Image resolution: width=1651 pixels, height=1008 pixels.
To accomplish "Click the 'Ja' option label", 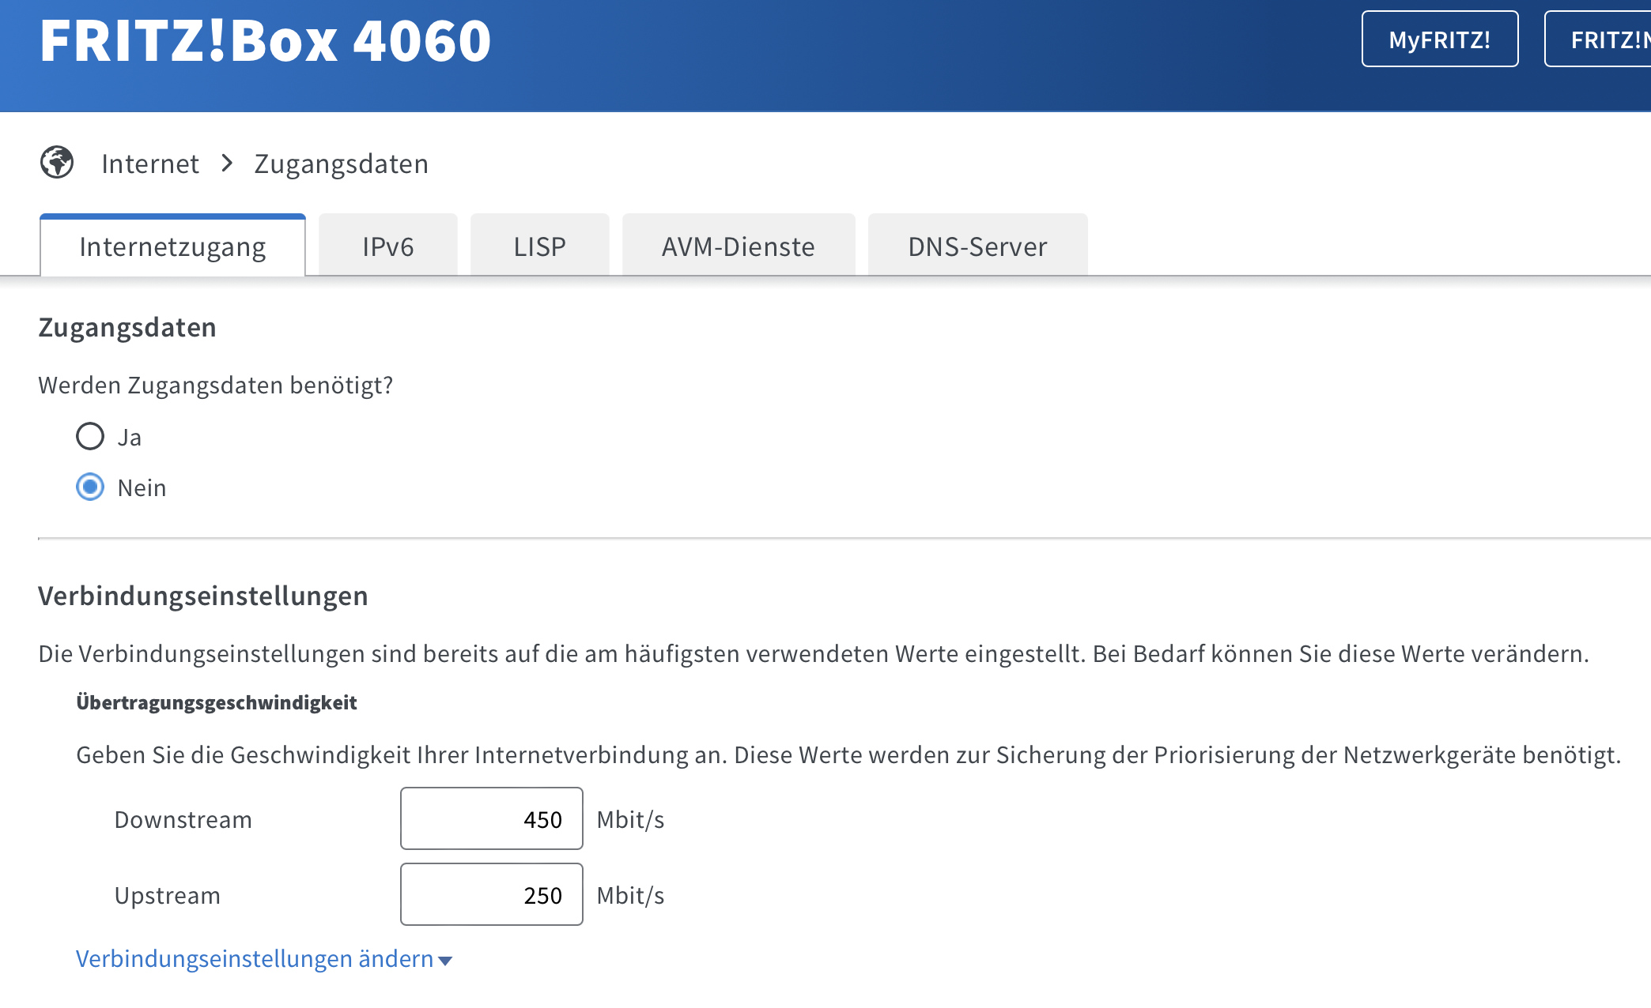I will coord(130,438).
